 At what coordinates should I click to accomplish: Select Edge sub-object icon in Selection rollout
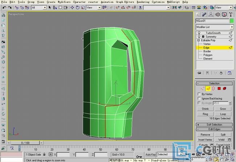208,89
